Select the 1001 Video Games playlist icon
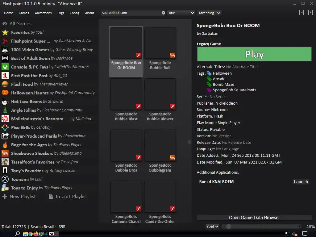 (x=5, y=50)
